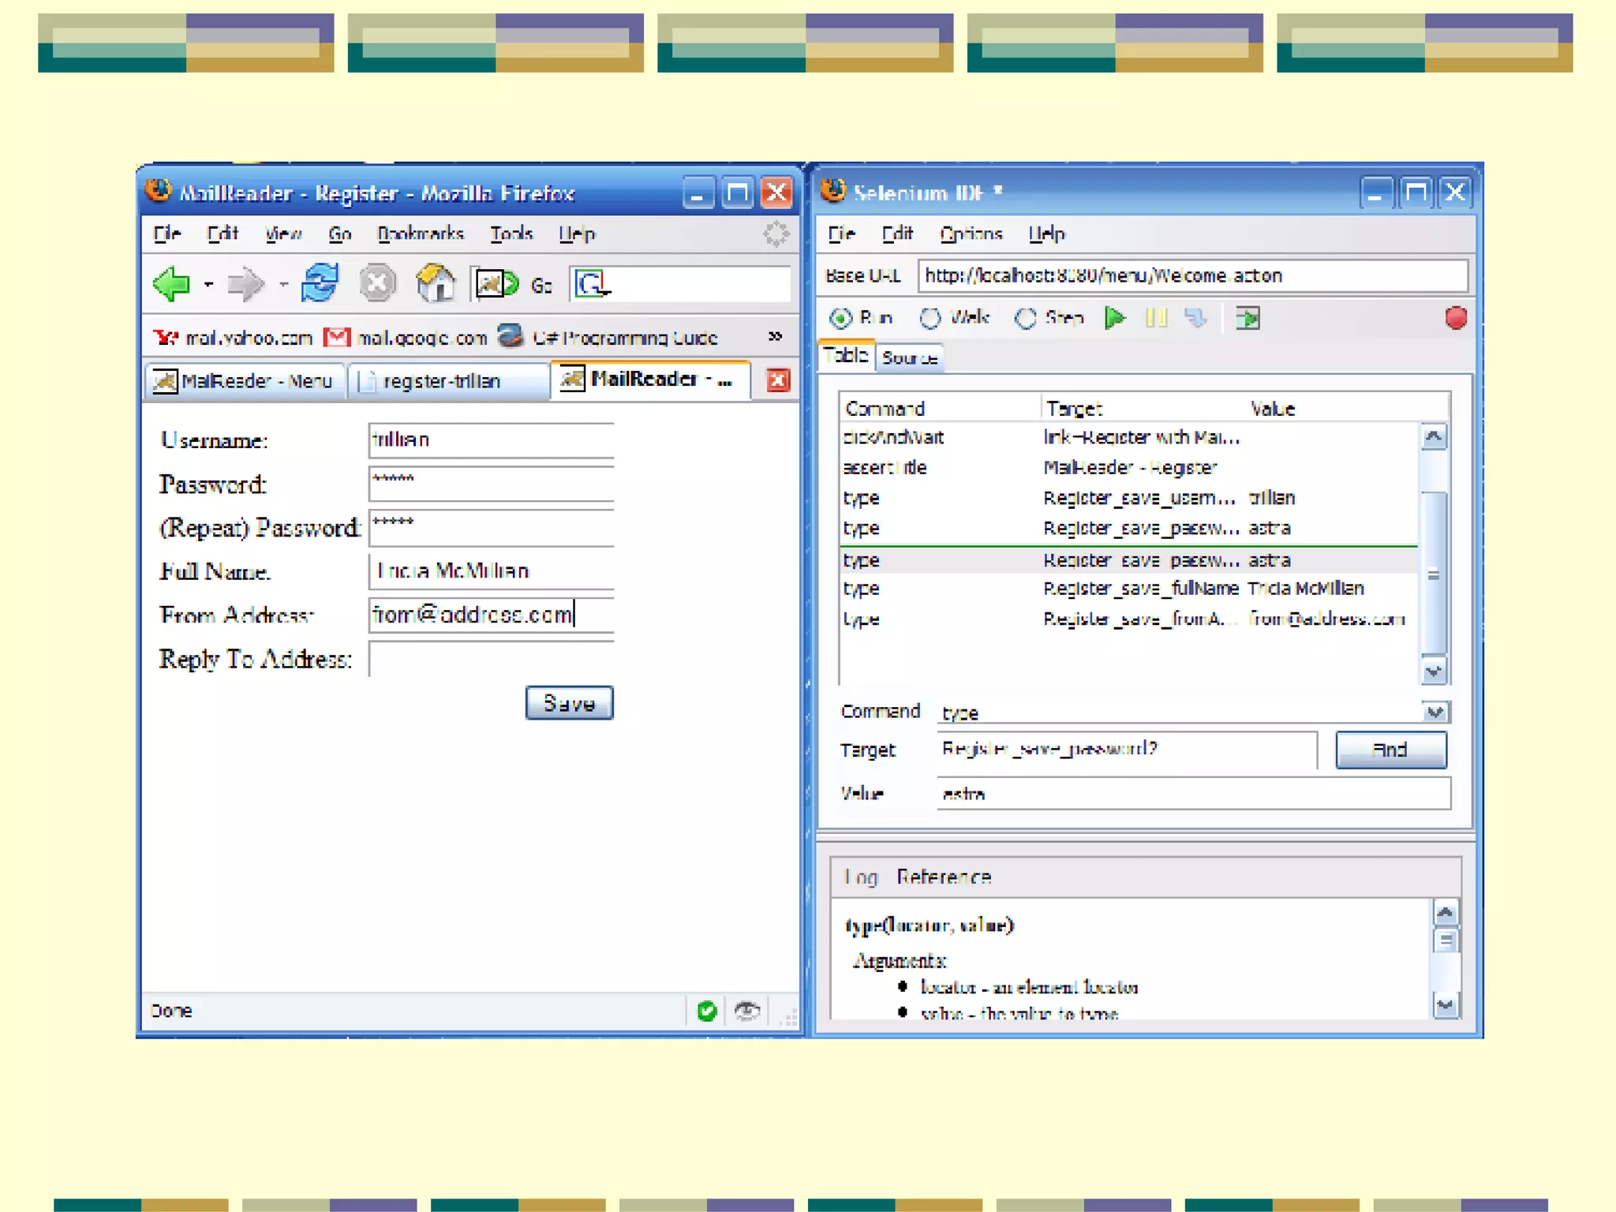
Task: Click the Reply To Address field
Action: (x=491, y=659)
